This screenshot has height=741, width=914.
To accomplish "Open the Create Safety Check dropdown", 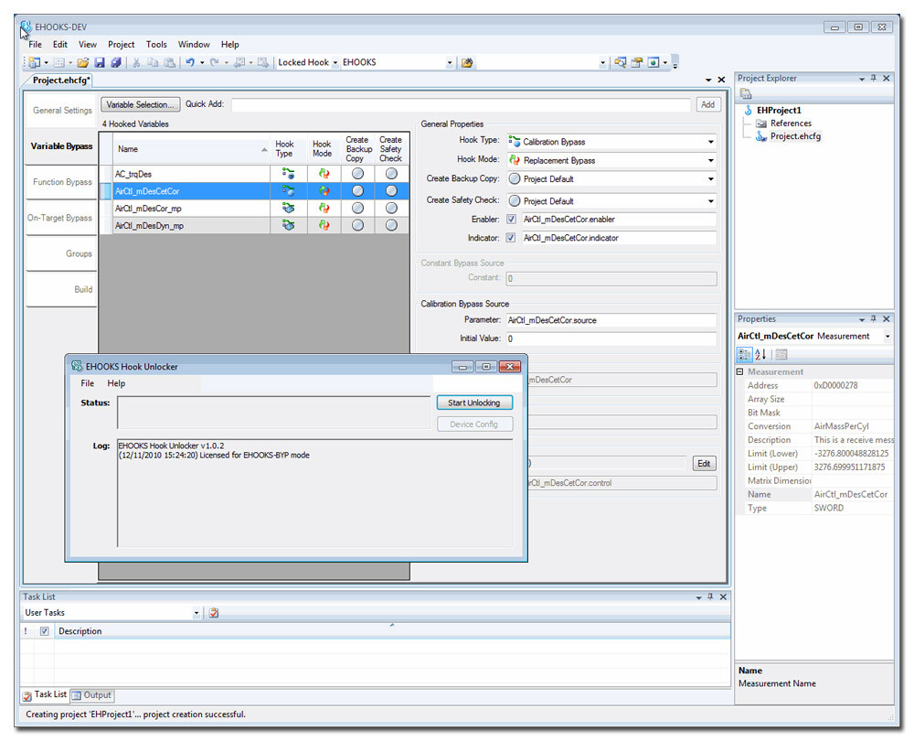I will [x=710, y=201].
